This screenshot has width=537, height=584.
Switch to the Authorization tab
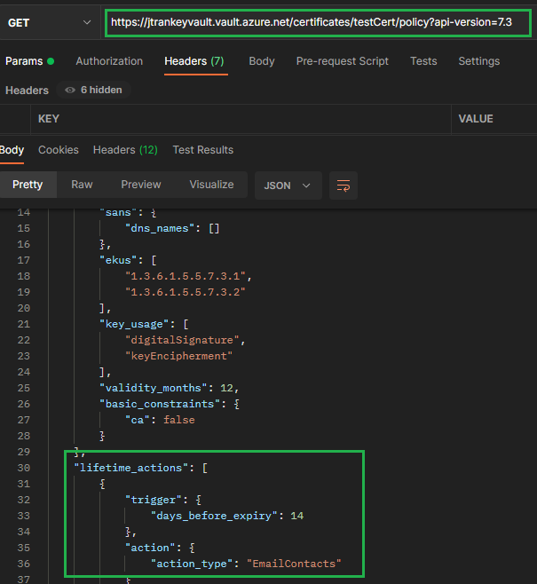pos(109,61)
